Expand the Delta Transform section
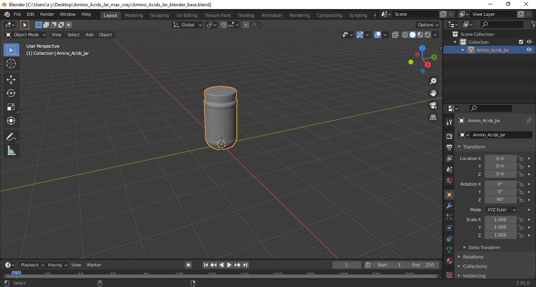 click(x=465, y=248)
